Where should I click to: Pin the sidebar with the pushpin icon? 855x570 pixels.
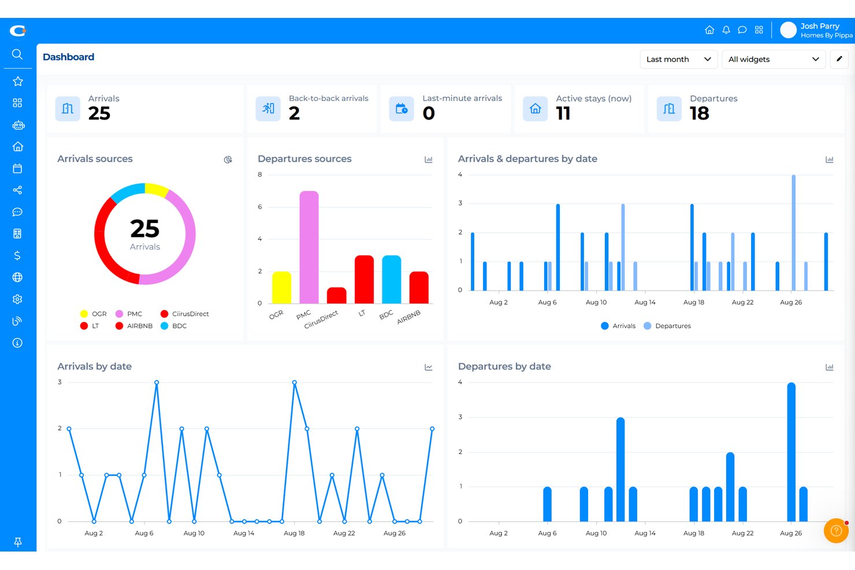[x=18, y=542]
